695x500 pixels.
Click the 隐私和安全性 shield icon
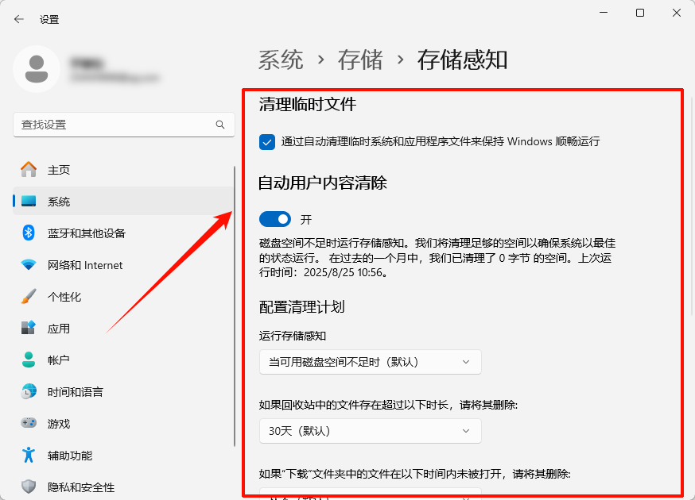point(28,487)
